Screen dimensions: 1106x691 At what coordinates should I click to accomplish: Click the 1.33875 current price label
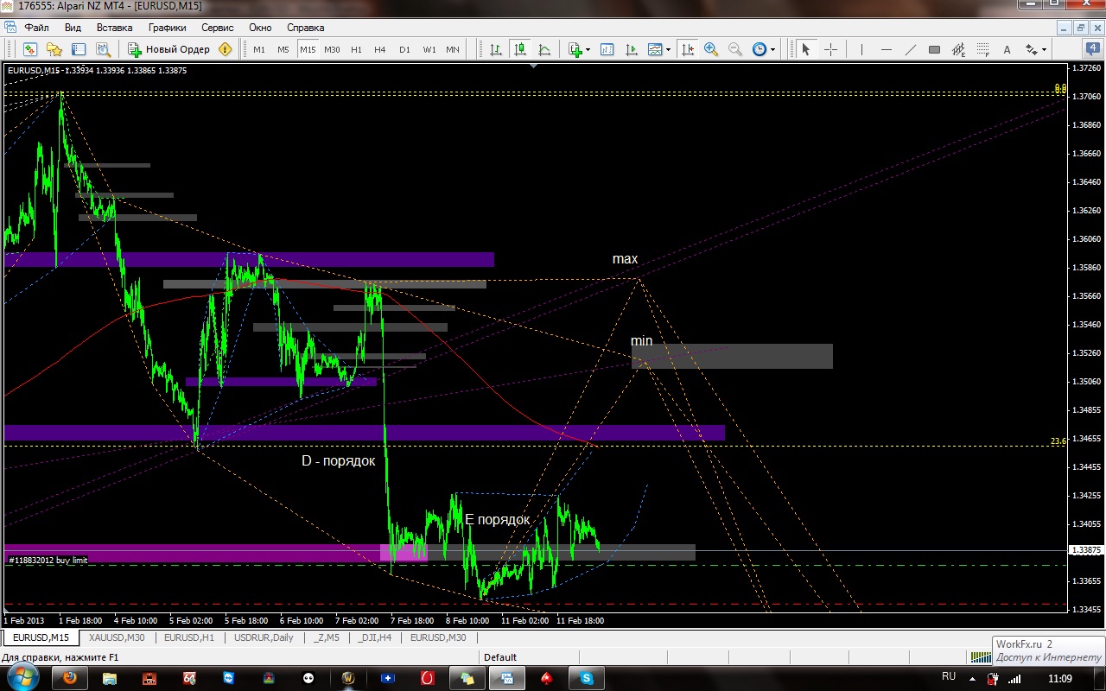click(1086, 550)
